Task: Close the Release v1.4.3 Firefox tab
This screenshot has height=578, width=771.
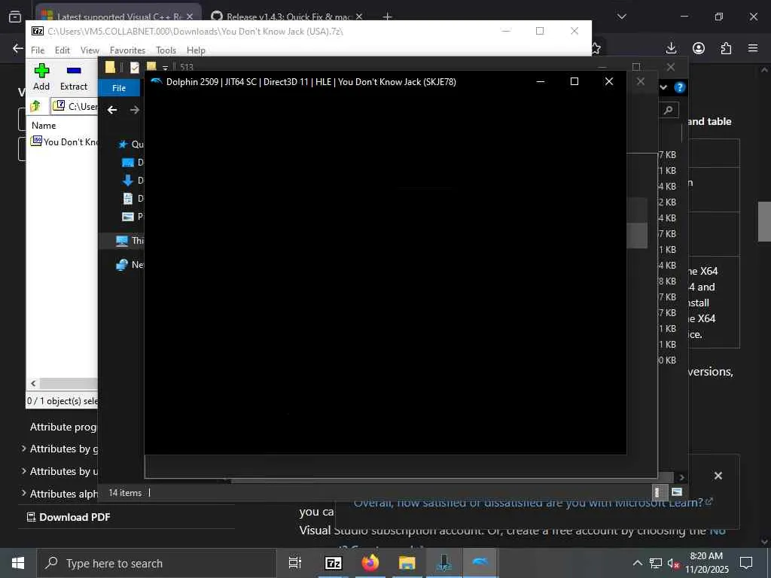Action: coord(359,17)
